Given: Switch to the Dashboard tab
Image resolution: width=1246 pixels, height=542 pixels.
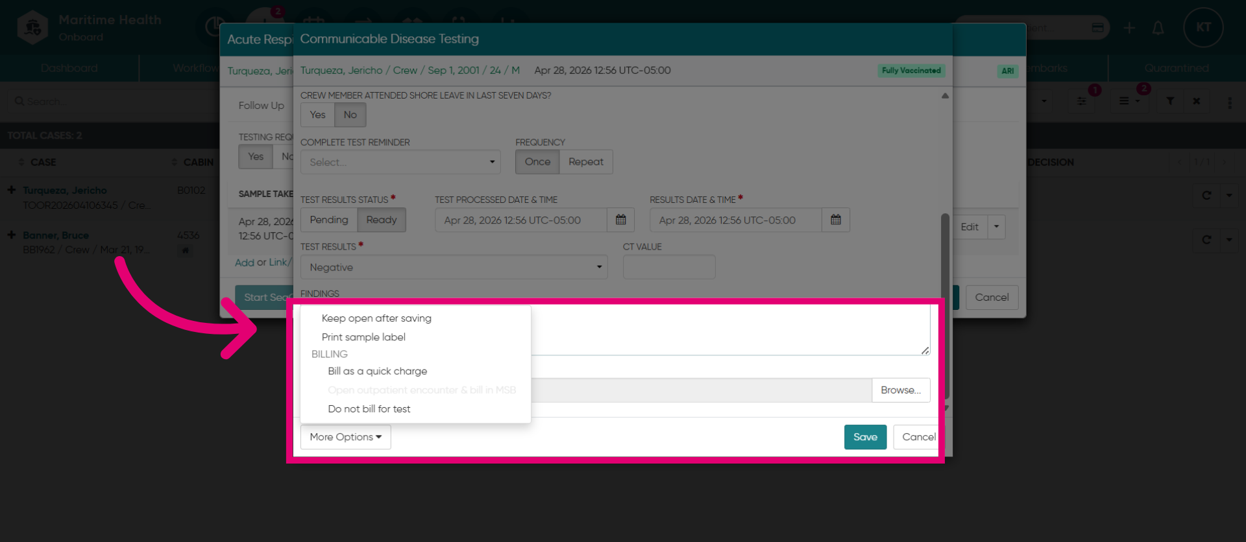Looking at the screenshot, I should (x=69, y=68).
